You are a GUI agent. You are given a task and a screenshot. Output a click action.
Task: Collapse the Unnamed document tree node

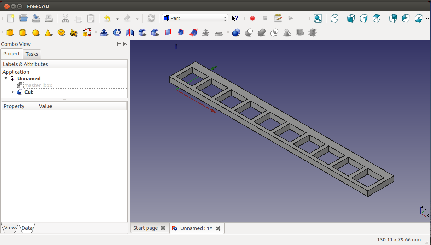coord(6,79)
